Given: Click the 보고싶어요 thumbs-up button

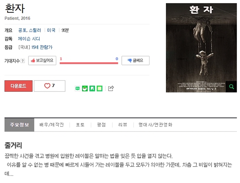Looking at the screenshot, I should (42, 60).
